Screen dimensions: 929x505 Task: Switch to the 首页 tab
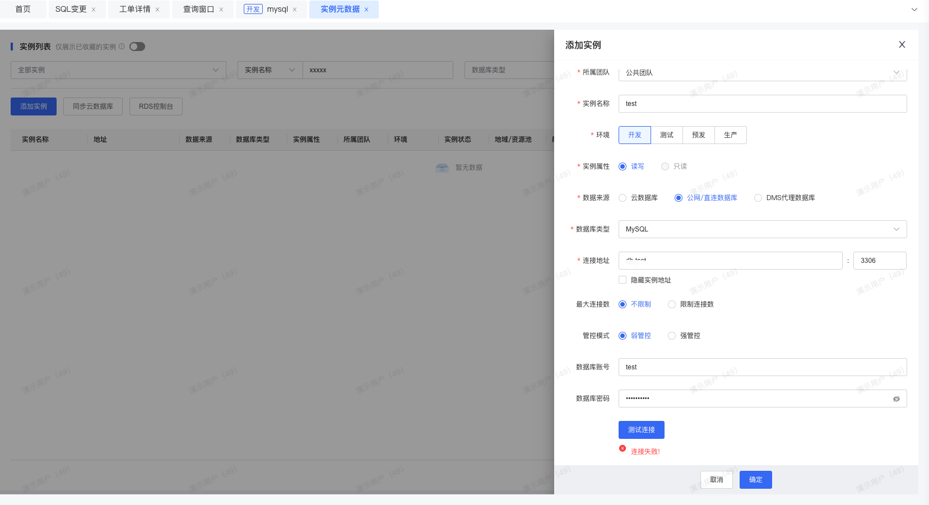[x=23, y=10]
